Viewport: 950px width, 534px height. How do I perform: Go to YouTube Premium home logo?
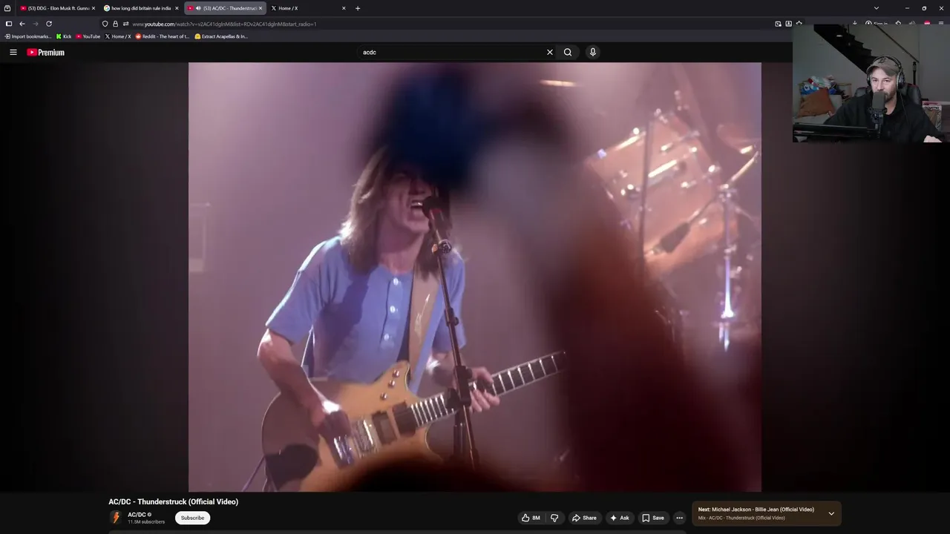click(45, 52)
